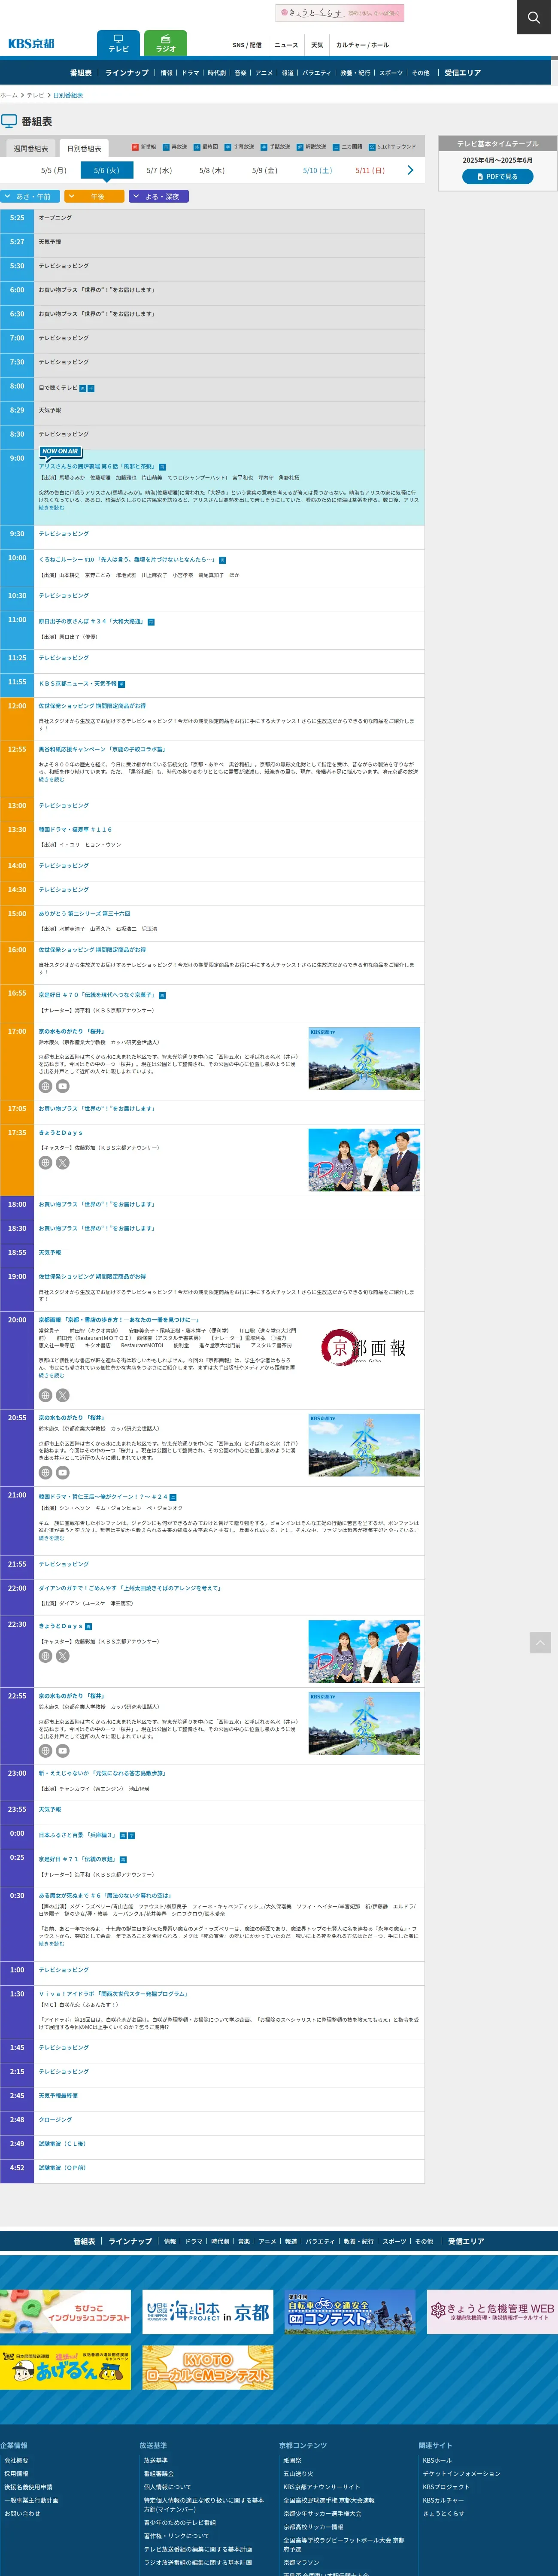Open YouTube icon for 20:55 京の水ものがたり
Image resolution: width=558 pixels, height=2576 pixels.
(62, 1472)
